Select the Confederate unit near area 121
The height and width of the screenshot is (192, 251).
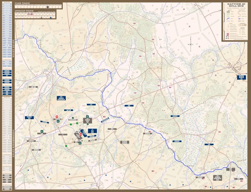click(x=33, y=87)
